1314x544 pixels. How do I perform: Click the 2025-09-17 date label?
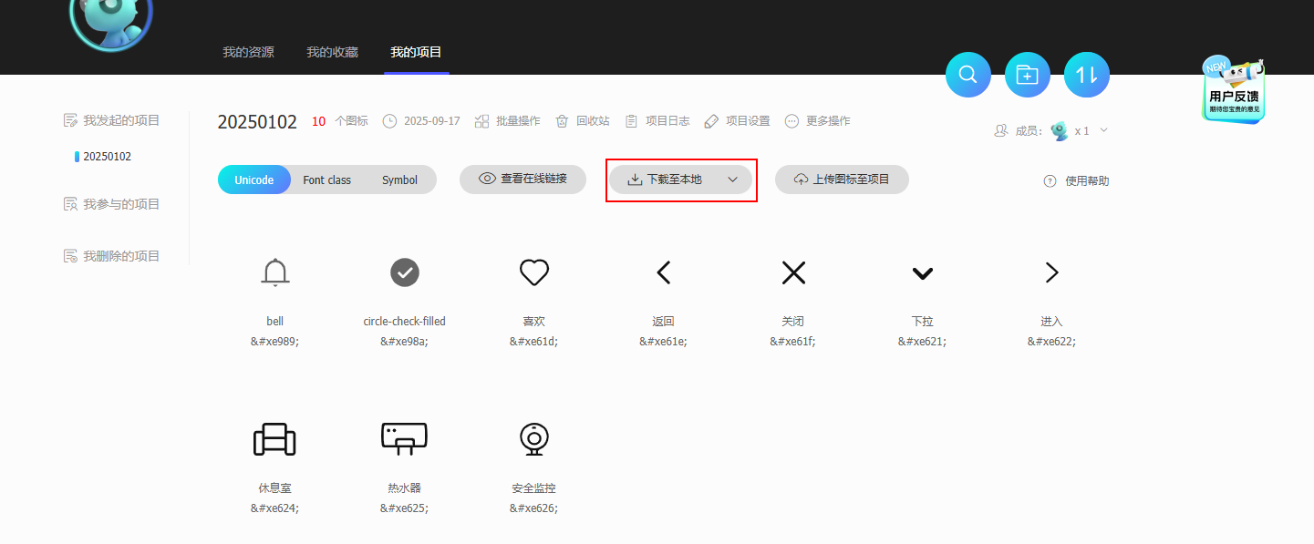431,121
